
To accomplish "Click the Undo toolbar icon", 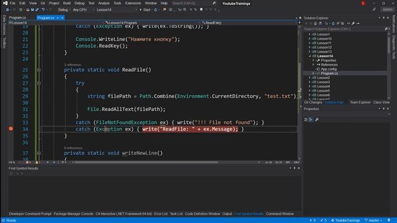I will pos(43,10).
